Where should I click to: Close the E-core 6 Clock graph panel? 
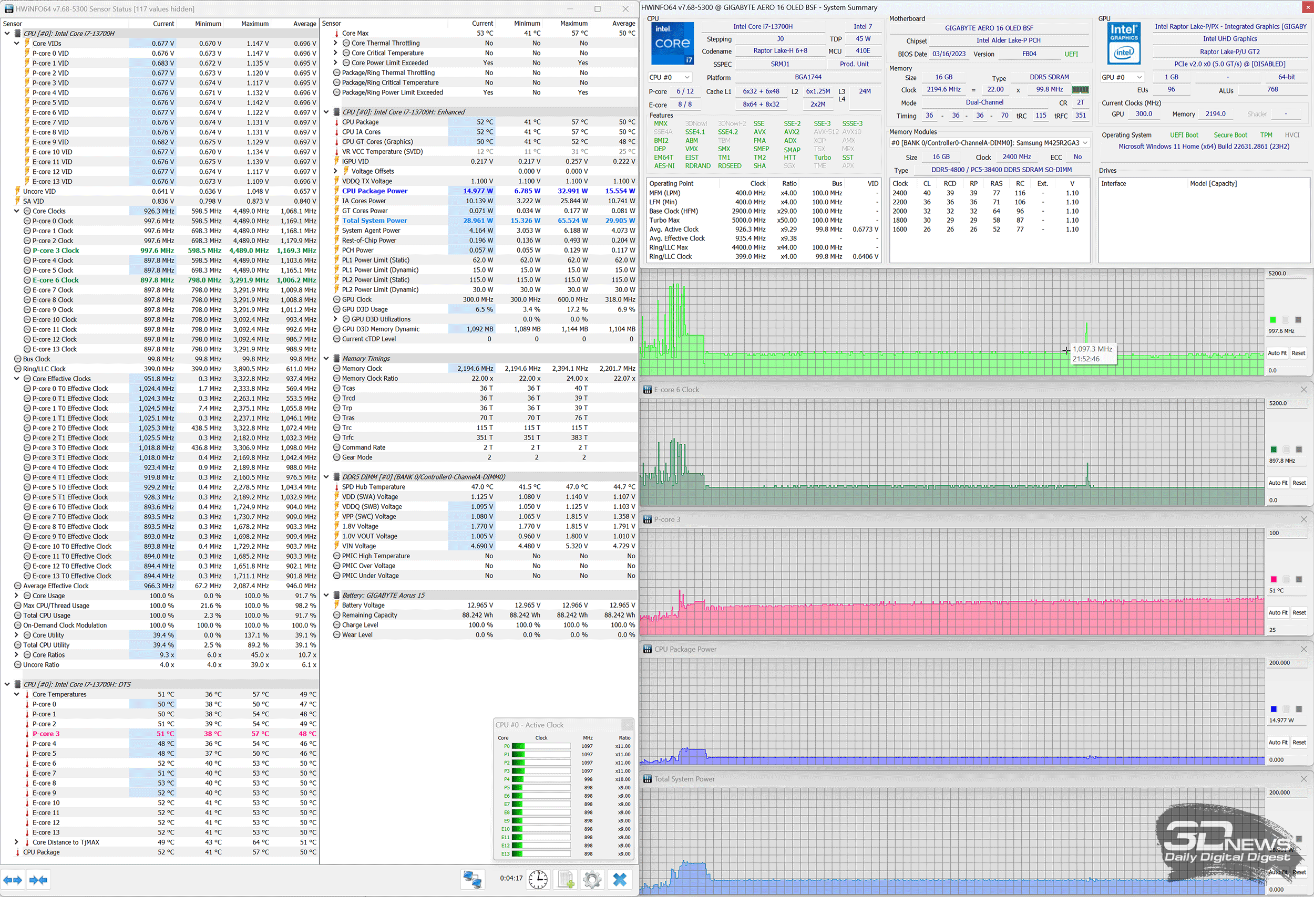pyautogui.click(x=1303, y=390)
